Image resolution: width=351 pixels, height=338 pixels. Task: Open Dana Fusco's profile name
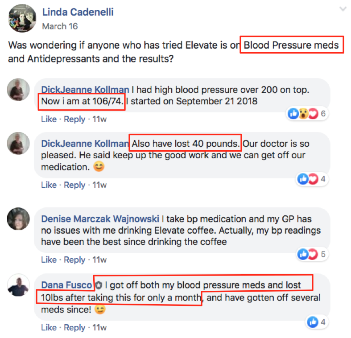(x=66, y=285)
